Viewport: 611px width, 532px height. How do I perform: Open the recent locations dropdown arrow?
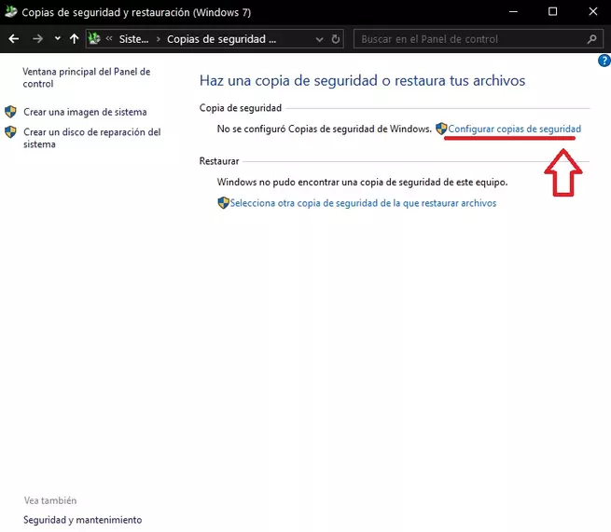tap(58, 38)
